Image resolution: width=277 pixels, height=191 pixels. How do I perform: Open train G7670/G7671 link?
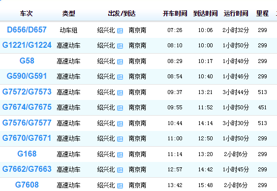point(27,138)
